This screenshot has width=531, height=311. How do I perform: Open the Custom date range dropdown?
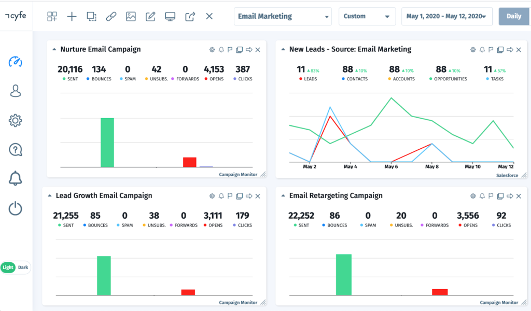pos(367,16)
